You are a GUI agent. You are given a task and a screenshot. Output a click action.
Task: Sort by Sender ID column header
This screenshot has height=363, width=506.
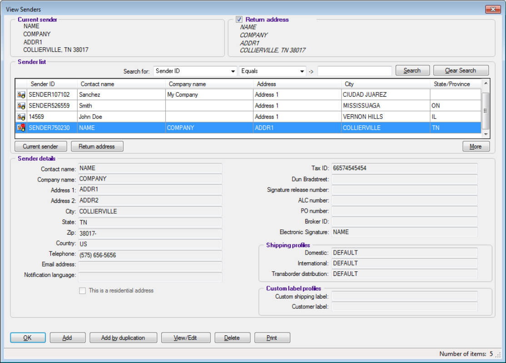point(52,84)
